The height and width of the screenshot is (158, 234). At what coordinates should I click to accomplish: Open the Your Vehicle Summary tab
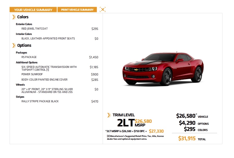[33, 10]
